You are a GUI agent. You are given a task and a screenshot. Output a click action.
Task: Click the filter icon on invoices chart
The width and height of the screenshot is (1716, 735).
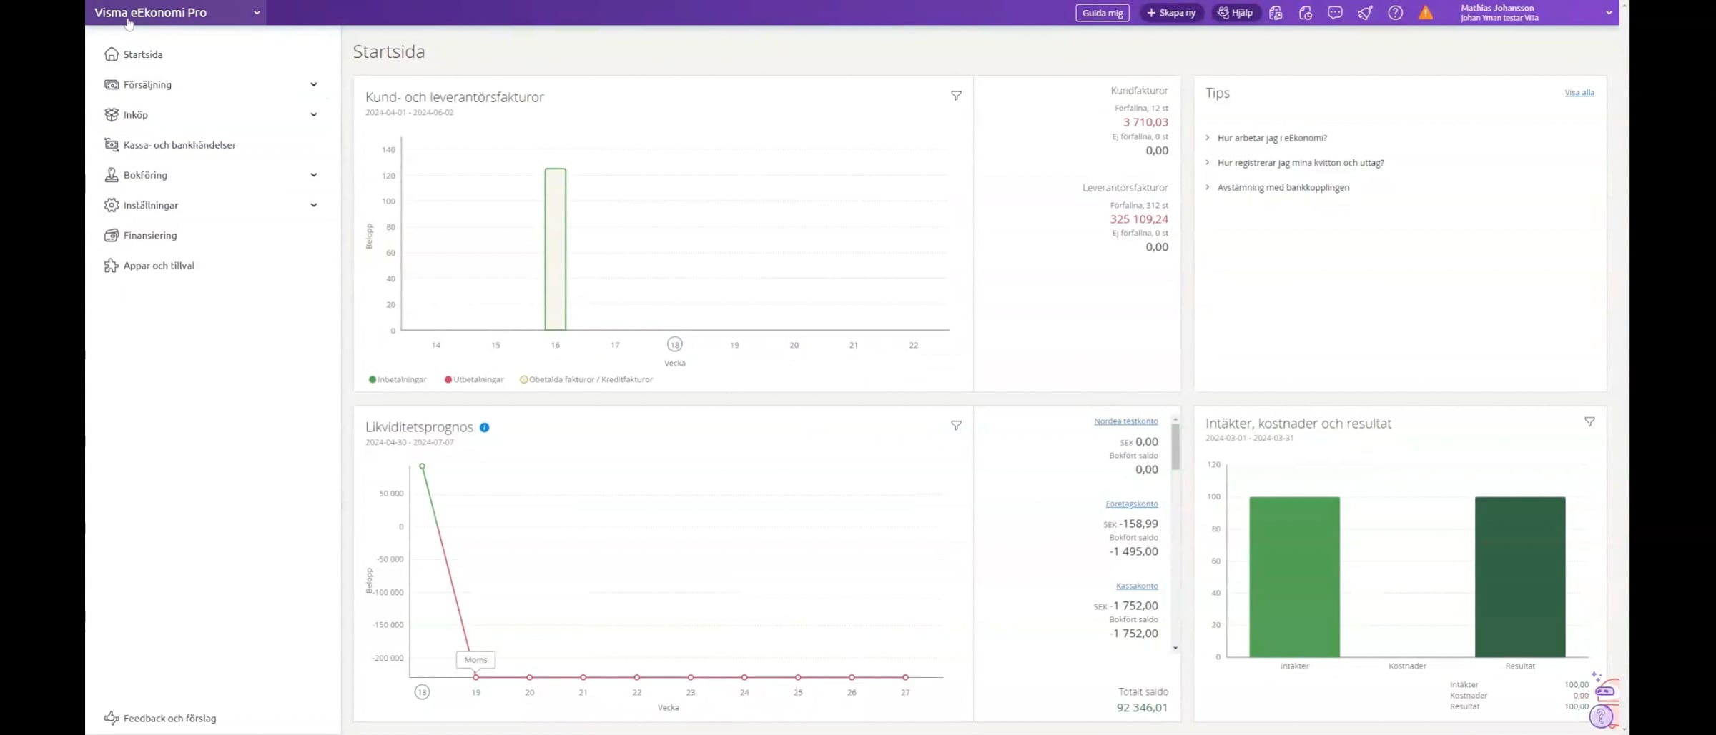point(956,96)
